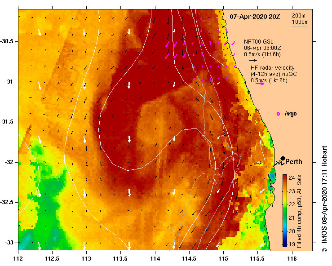Image resolution: width=332 pixels, height=266 pixels.
Task: Click the Argo legend text
Action: pyautogui.click(x=291, y=114)
